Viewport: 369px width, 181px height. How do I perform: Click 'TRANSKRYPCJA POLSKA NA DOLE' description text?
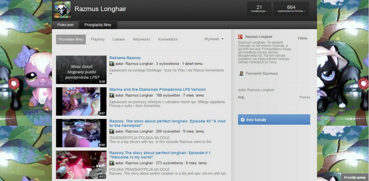click(139, 138)
